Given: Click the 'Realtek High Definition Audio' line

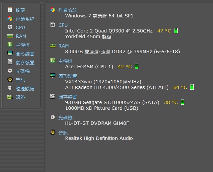Looking at the screenshot, I should click(x=99, y=138).
